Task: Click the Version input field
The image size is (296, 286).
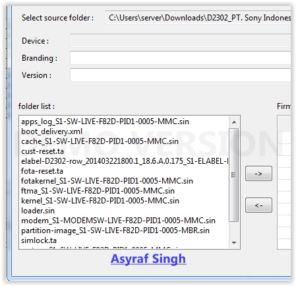Action: click(x=181, y=75)
